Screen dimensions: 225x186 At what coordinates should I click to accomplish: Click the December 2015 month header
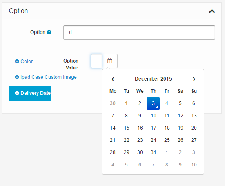pos(153,79)
